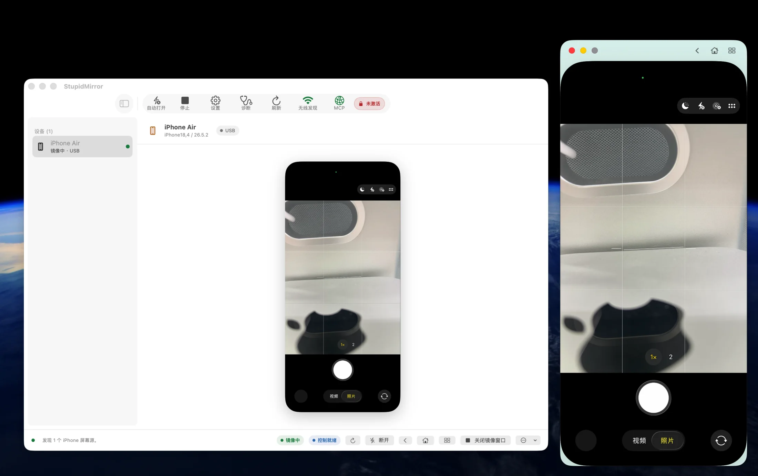Click status text 发现 1 个 iPhone 屏幕源
This screenshot has width=758, height=476.
70,440
